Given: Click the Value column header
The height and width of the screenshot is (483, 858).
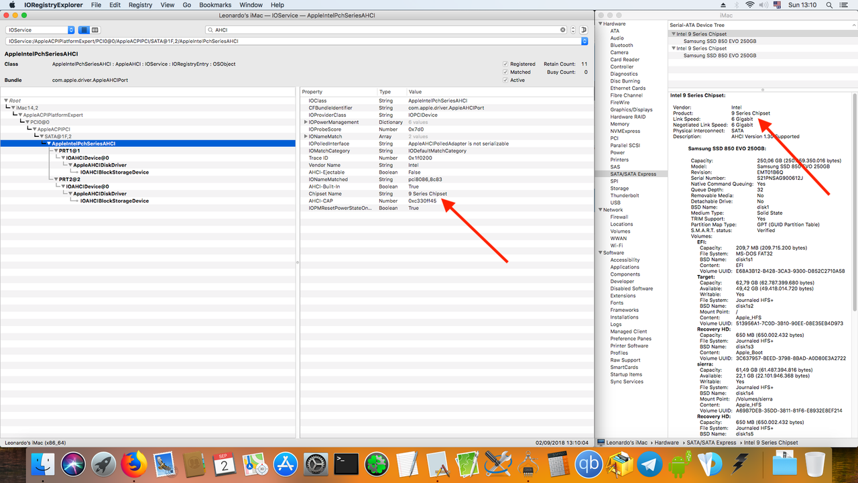Looking at the screenshot, I should (x=416, y=92).
